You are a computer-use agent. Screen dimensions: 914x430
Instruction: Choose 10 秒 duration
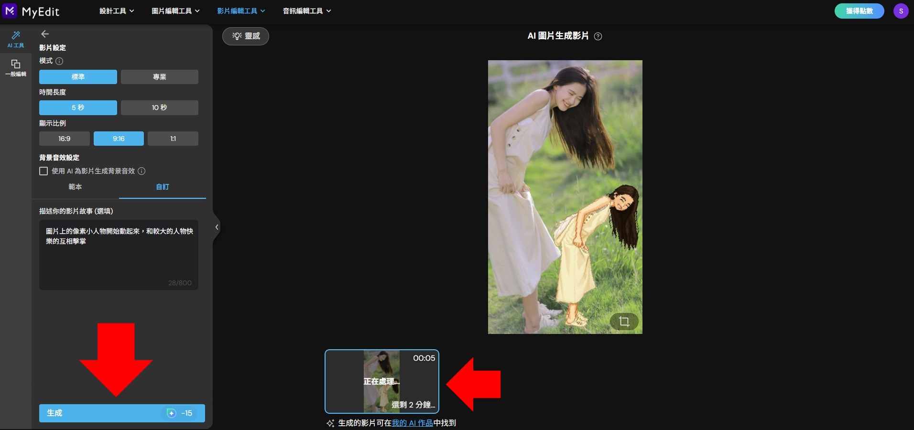(x=159, y=107)
